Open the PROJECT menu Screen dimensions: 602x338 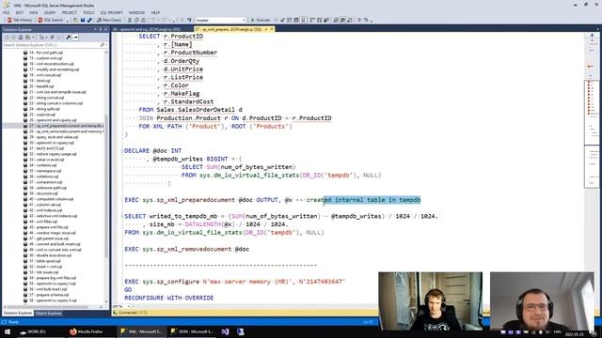click(x=69, y=12)
